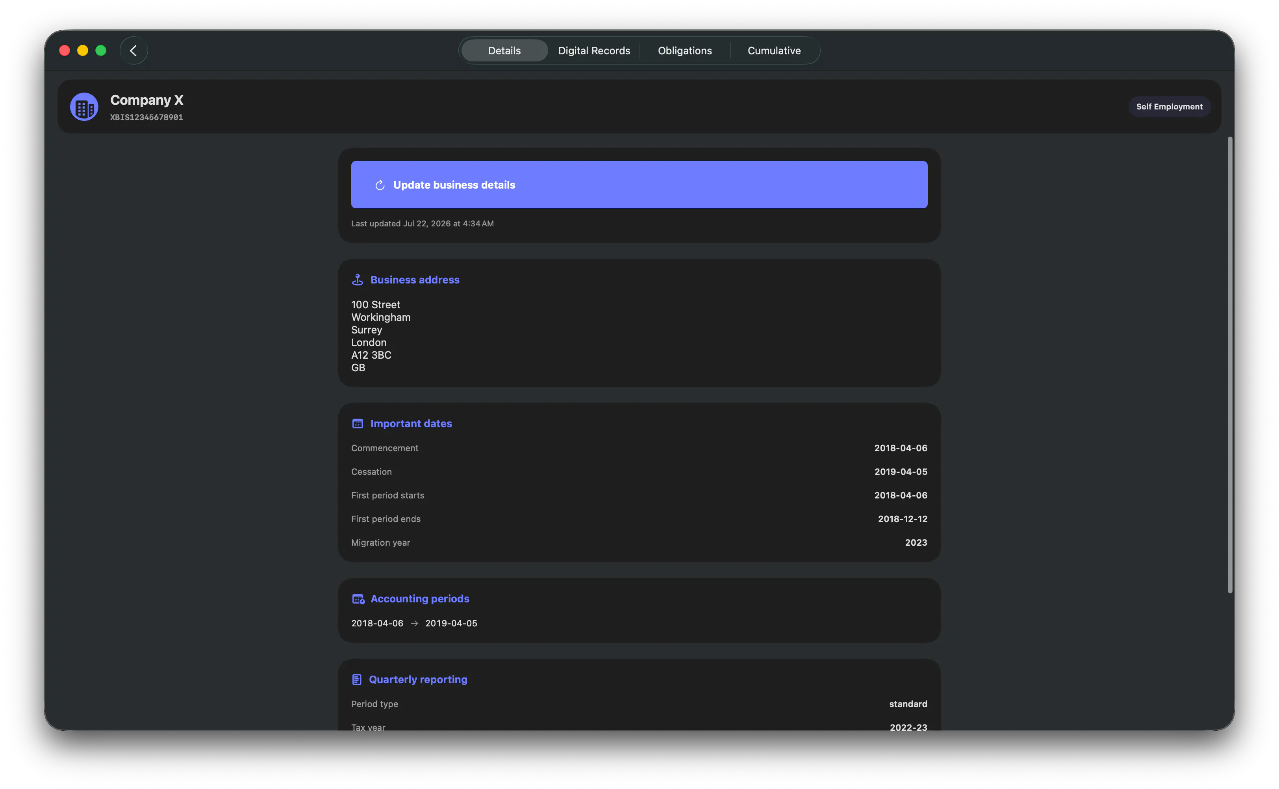This screenshot has width=1279, height=789.
Task: Click accounting period end date 2019-04-05
Action: pyautogui.click(x=451, y=624)
